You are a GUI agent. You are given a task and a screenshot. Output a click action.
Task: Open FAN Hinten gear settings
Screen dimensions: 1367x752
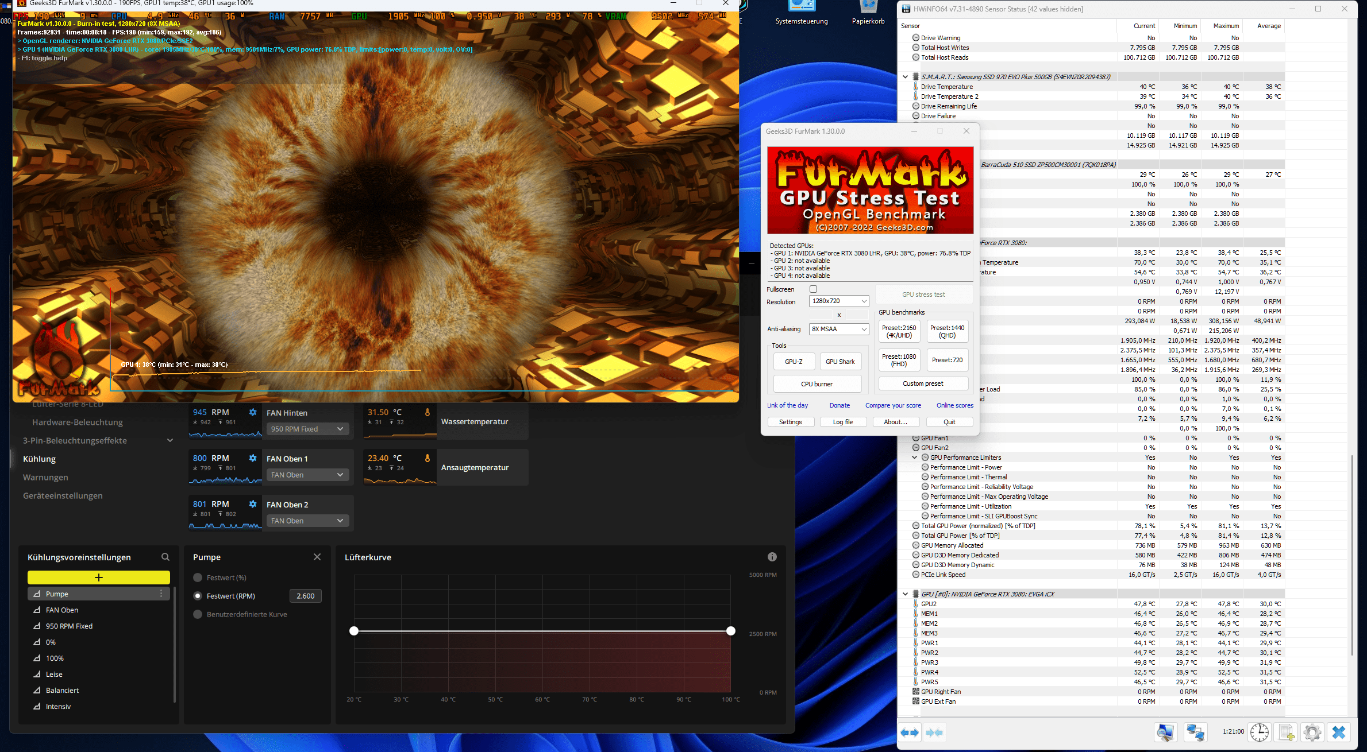pyautogui.click(x=252, y=412)
